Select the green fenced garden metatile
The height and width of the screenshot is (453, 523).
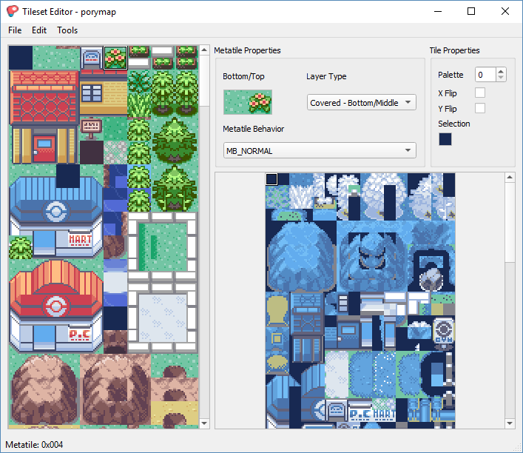pos(163,247)
